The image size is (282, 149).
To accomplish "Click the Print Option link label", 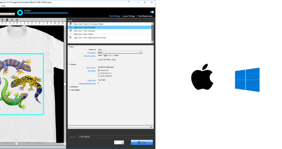I will point(92,71).
